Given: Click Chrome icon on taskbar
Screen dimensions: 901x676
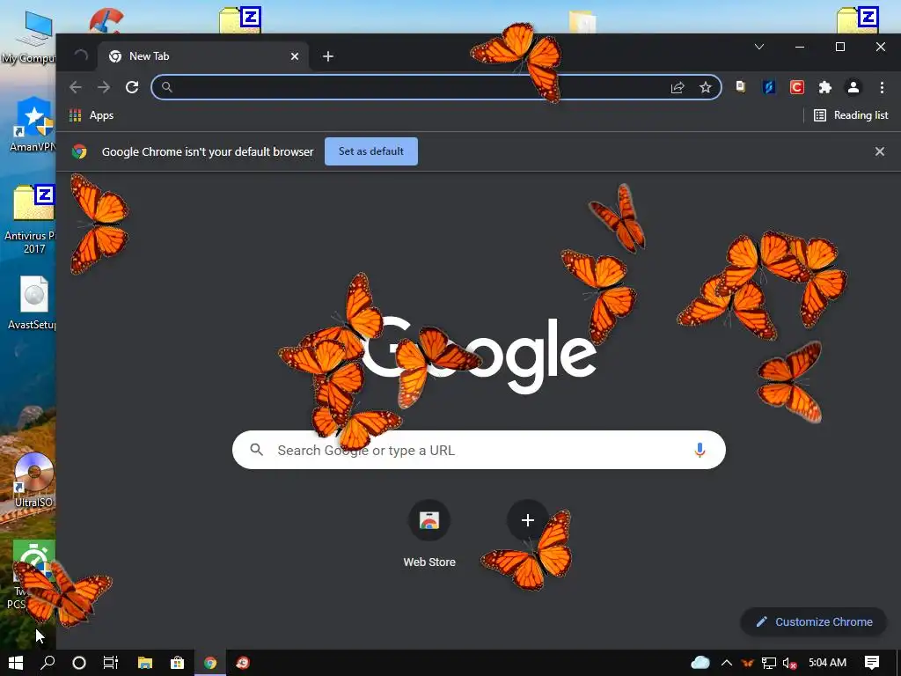Looking at the screenshot, I should (x=210, y=663).
